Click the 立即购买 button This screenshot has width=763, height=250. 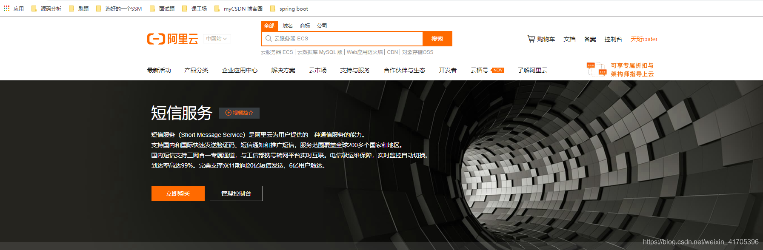coord(178,193)
